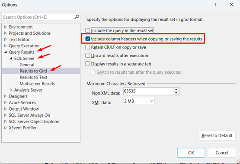Select General under SQL Server
The width and height of the screenshot is (240, 164).
click(x=27, y=65)
